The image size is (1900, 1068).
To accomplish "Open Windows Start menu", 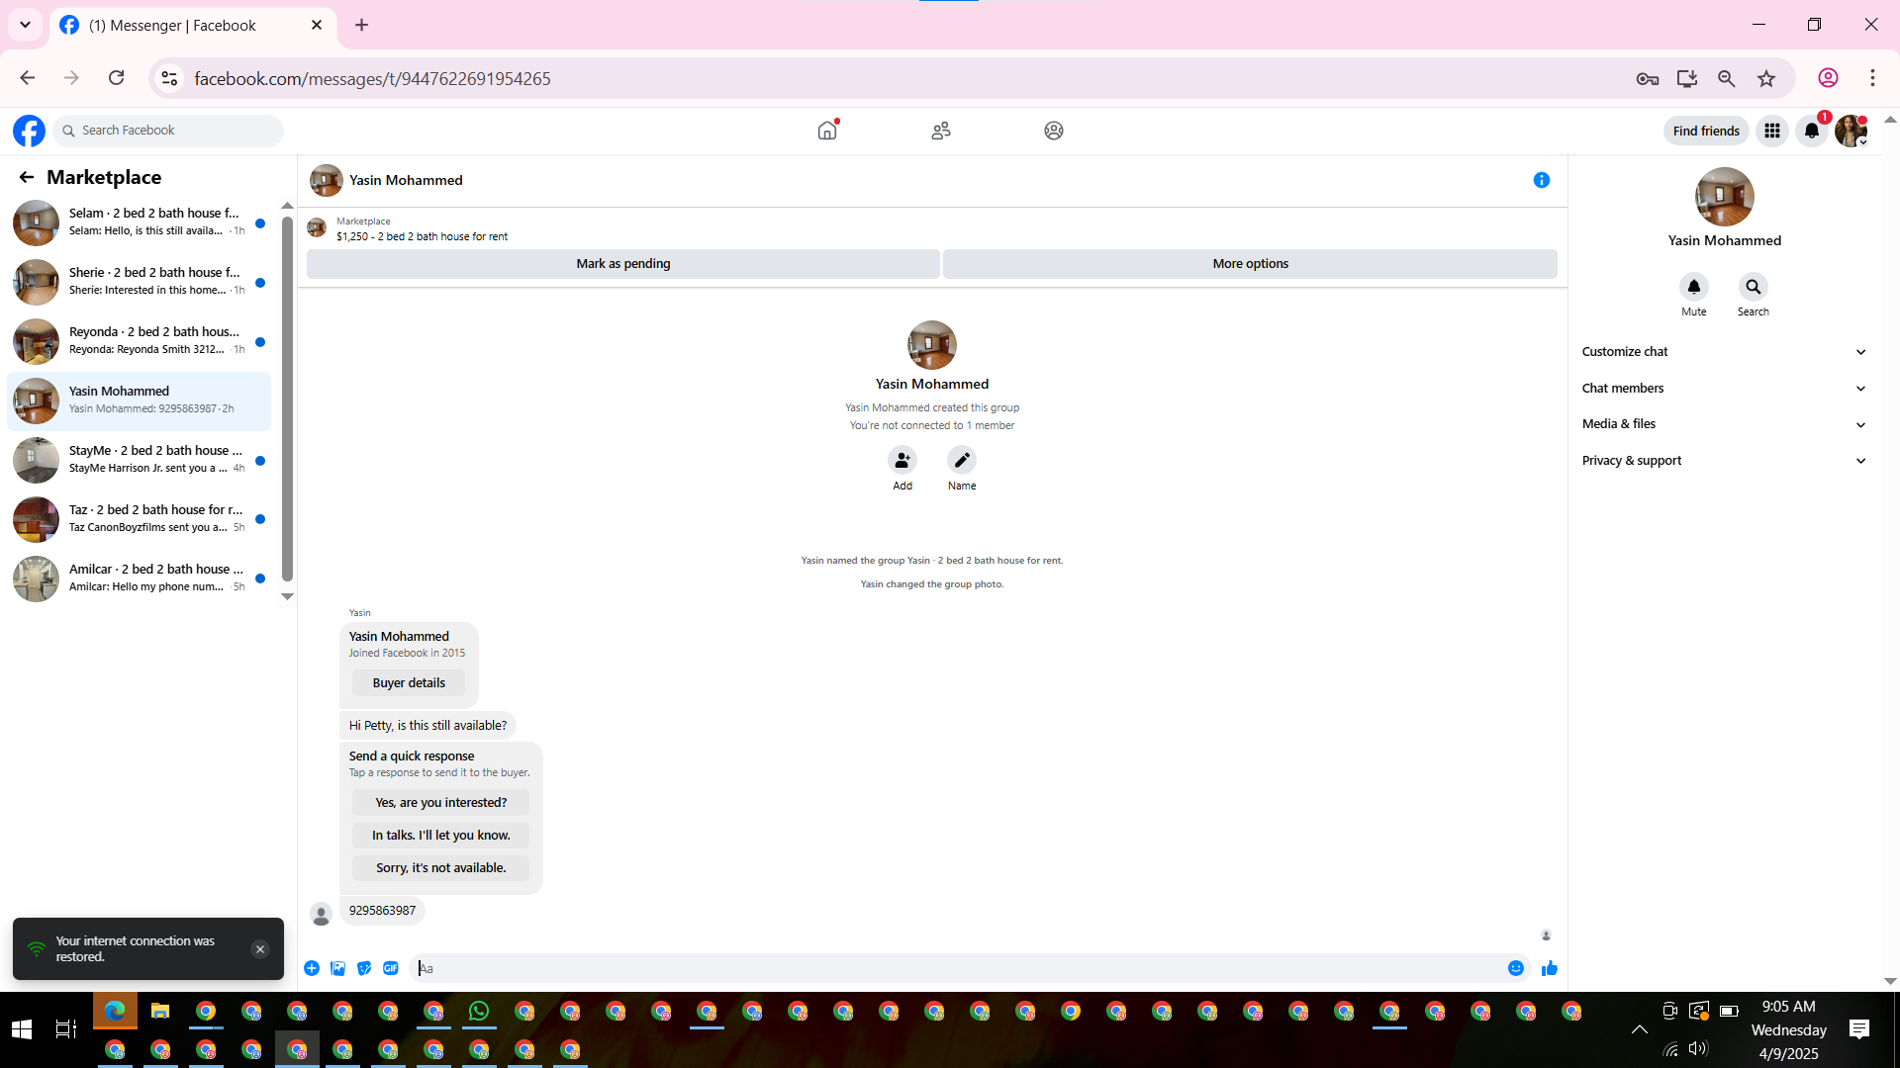I will pos(22,1029).
